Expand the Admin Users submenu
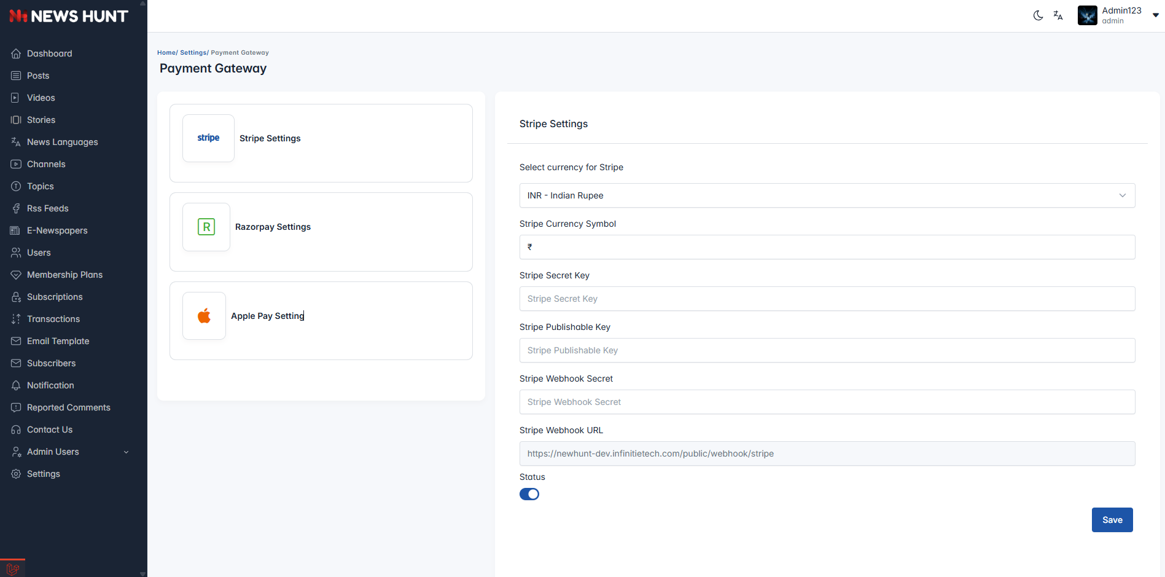 click(127, 452)
